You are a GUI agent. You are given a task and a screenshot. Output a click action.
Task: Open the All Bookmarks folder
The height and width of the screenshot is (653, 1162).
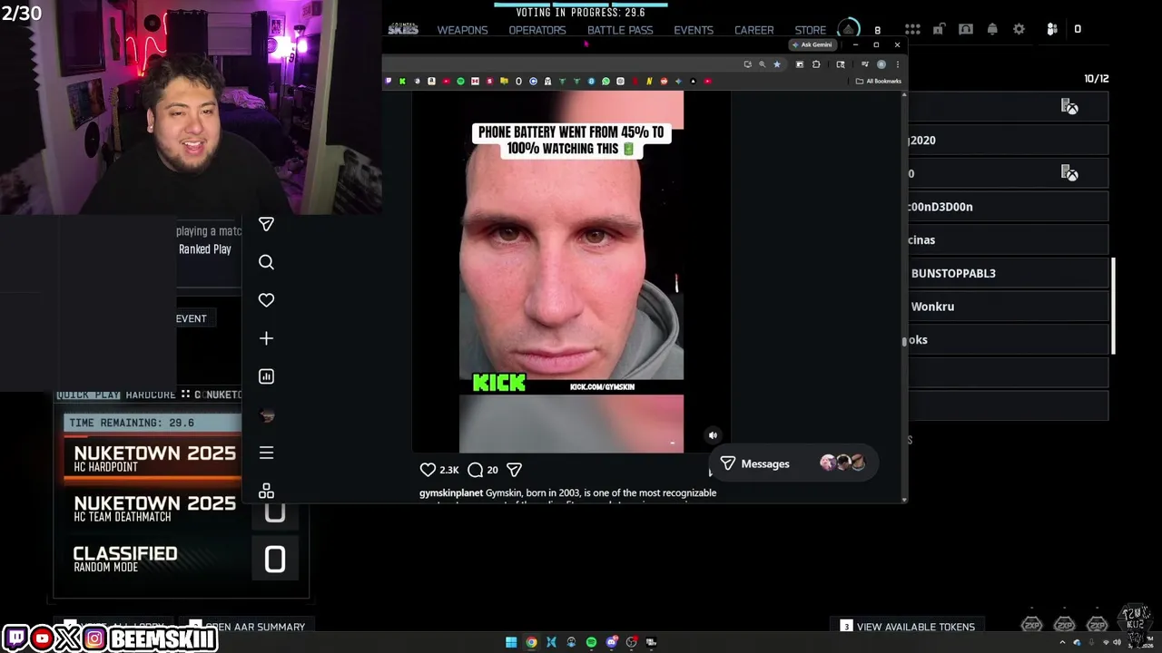(879, 81)
